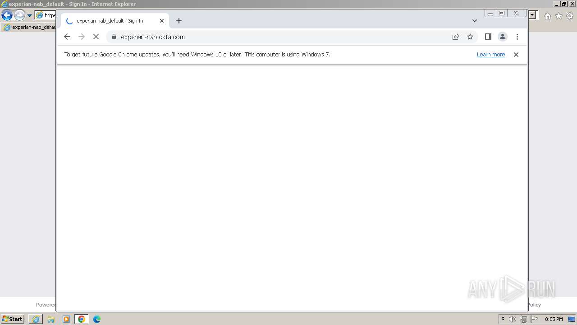Bookmark this tab with star
577x325 pixels.
click(x=470, y=37)
